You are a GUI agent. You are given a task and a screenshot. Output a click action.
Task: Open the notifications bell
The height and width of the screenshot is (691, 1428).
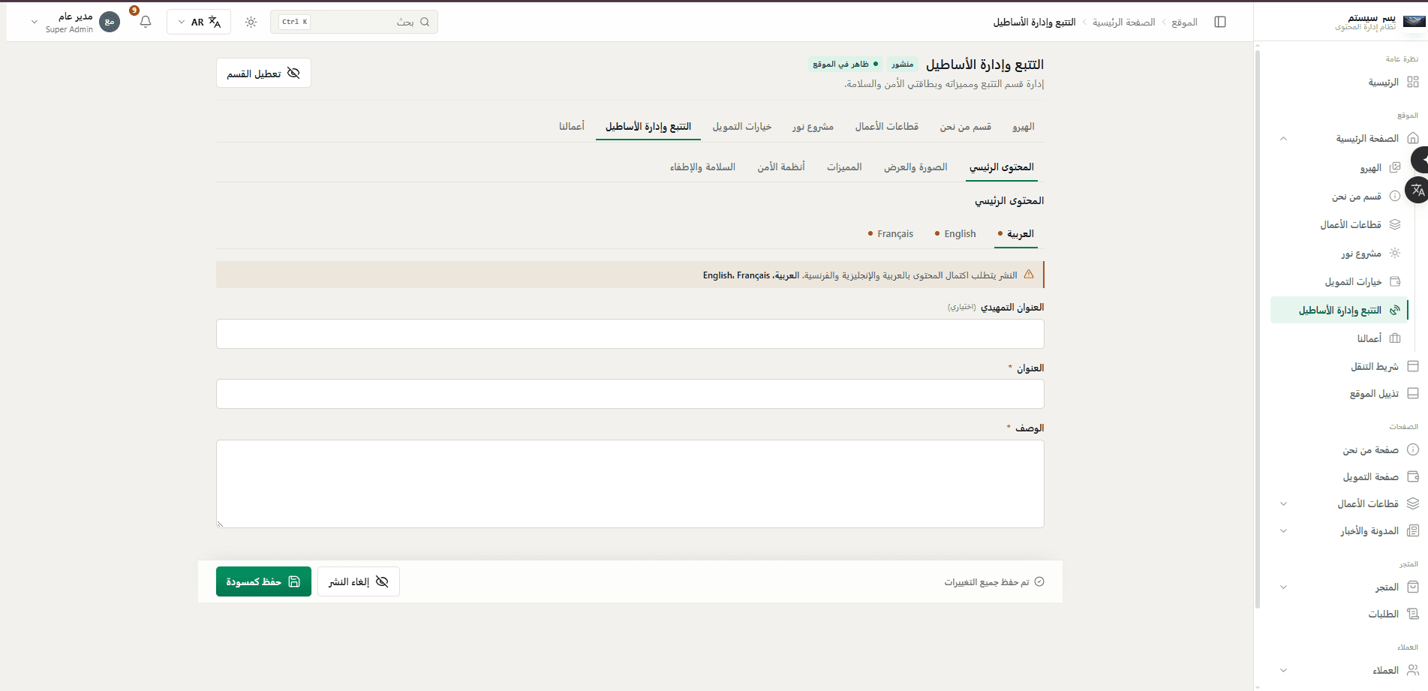tap(146, 22)
